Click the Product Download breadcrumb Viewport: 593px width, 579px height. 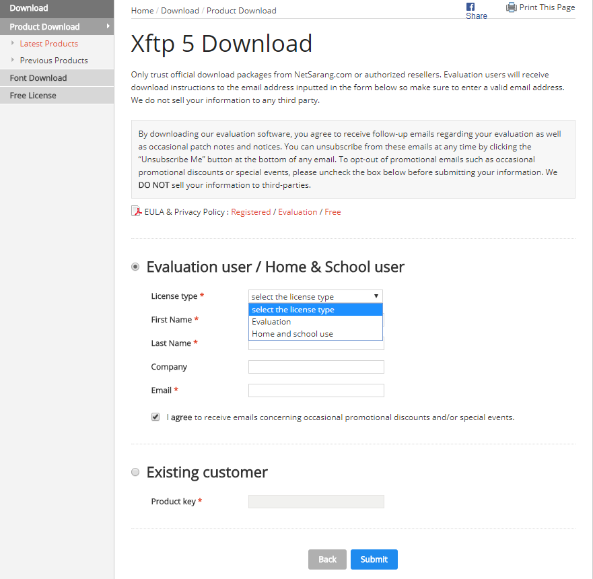point(241,11)
